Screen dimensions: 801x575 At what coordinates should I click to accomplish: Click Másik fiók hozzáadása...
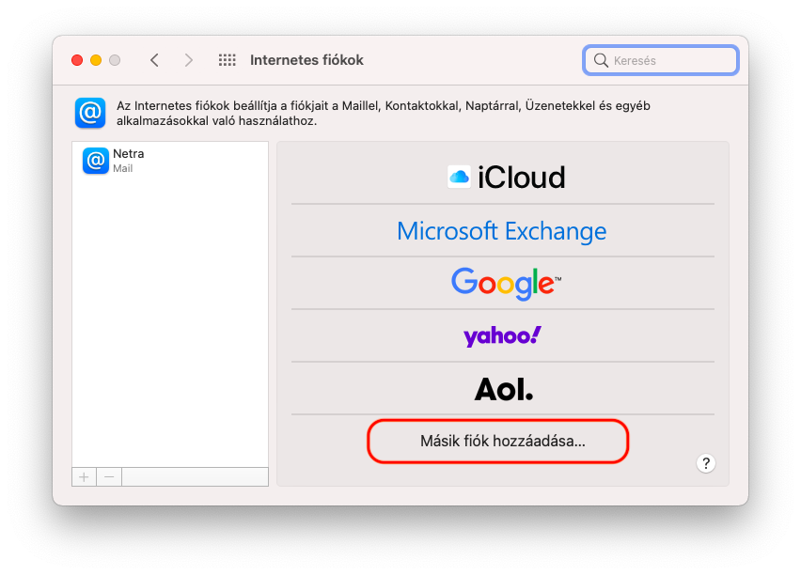pyautogui.click(x=497, y=440)
